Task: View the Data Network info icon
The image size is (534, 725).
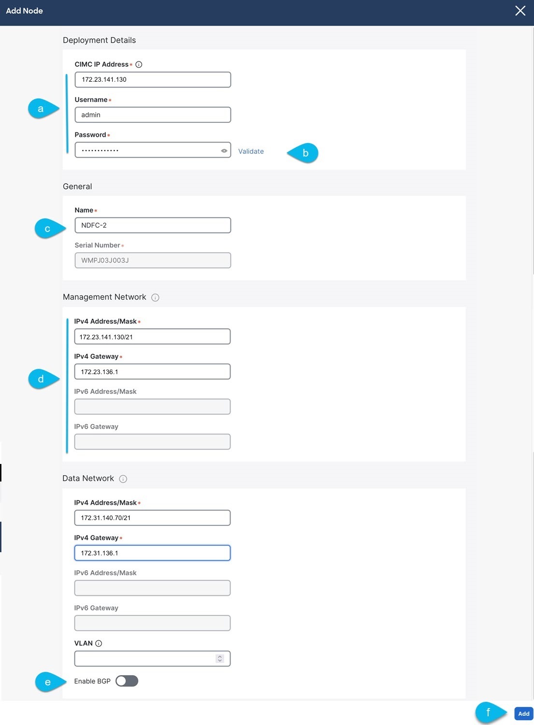Action: pyautogui.click(x=123, y=479)
